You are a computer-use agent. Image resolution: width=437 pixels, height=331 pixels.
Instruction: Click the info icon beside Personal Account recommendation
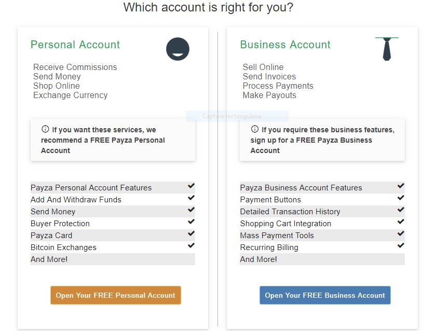coord(45,129)
